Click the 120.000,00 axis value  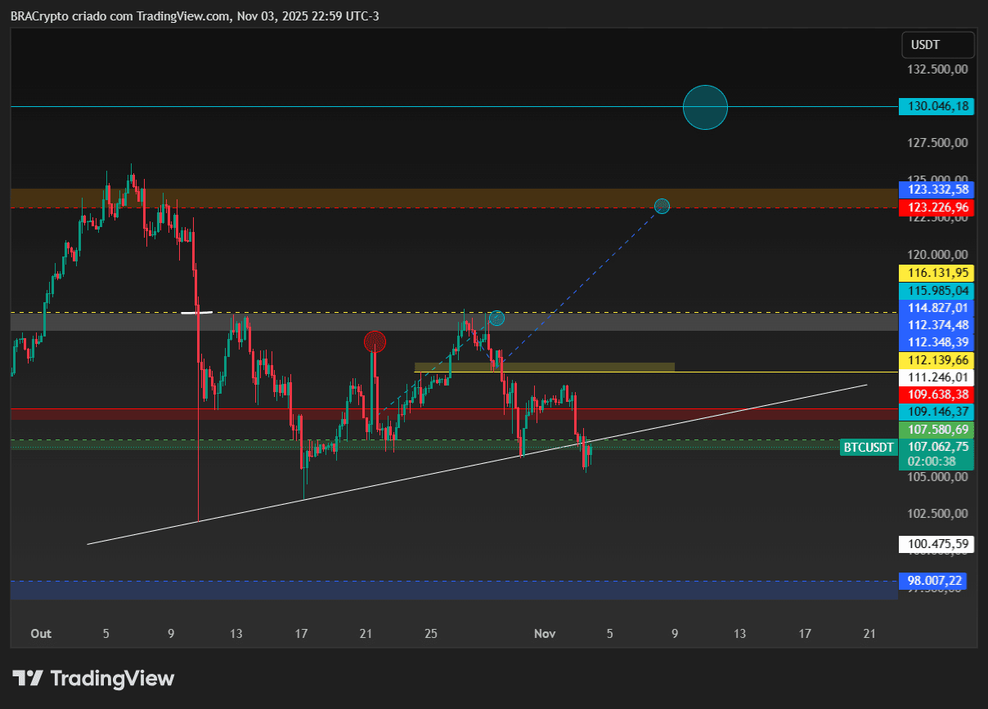coord(937,254)
